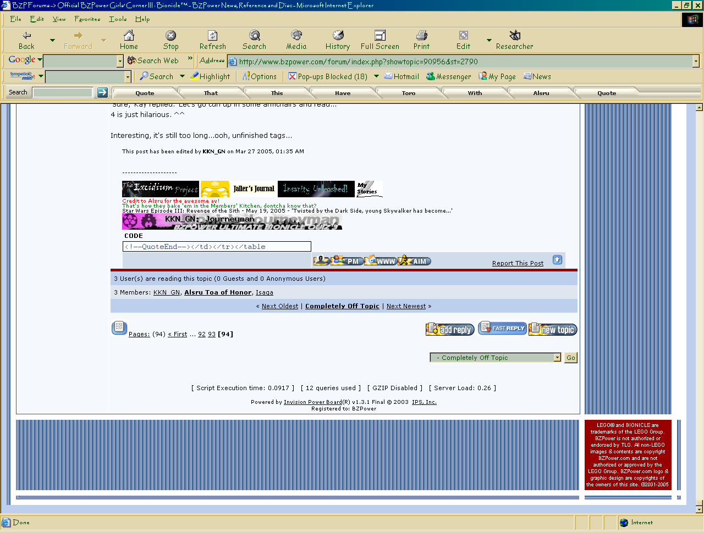Open the Tools menu
This screenshot has width=704, height=533.
pyautogui.click(x=118, y=19)
